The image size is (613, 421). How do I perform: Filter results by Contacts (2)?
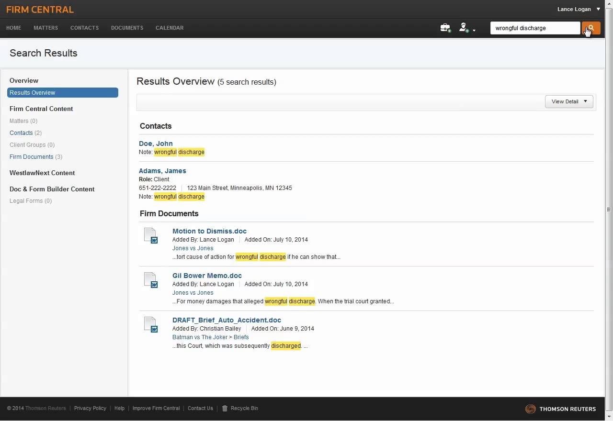(x=21, y=133)
